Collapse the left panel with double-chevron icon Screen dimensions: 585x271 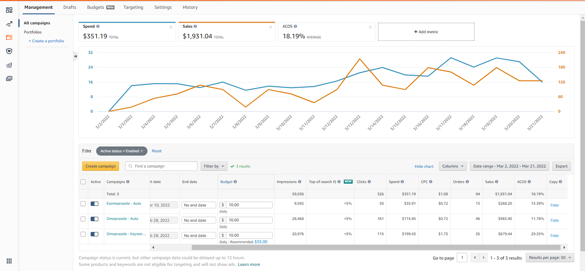tap(76, 56)
